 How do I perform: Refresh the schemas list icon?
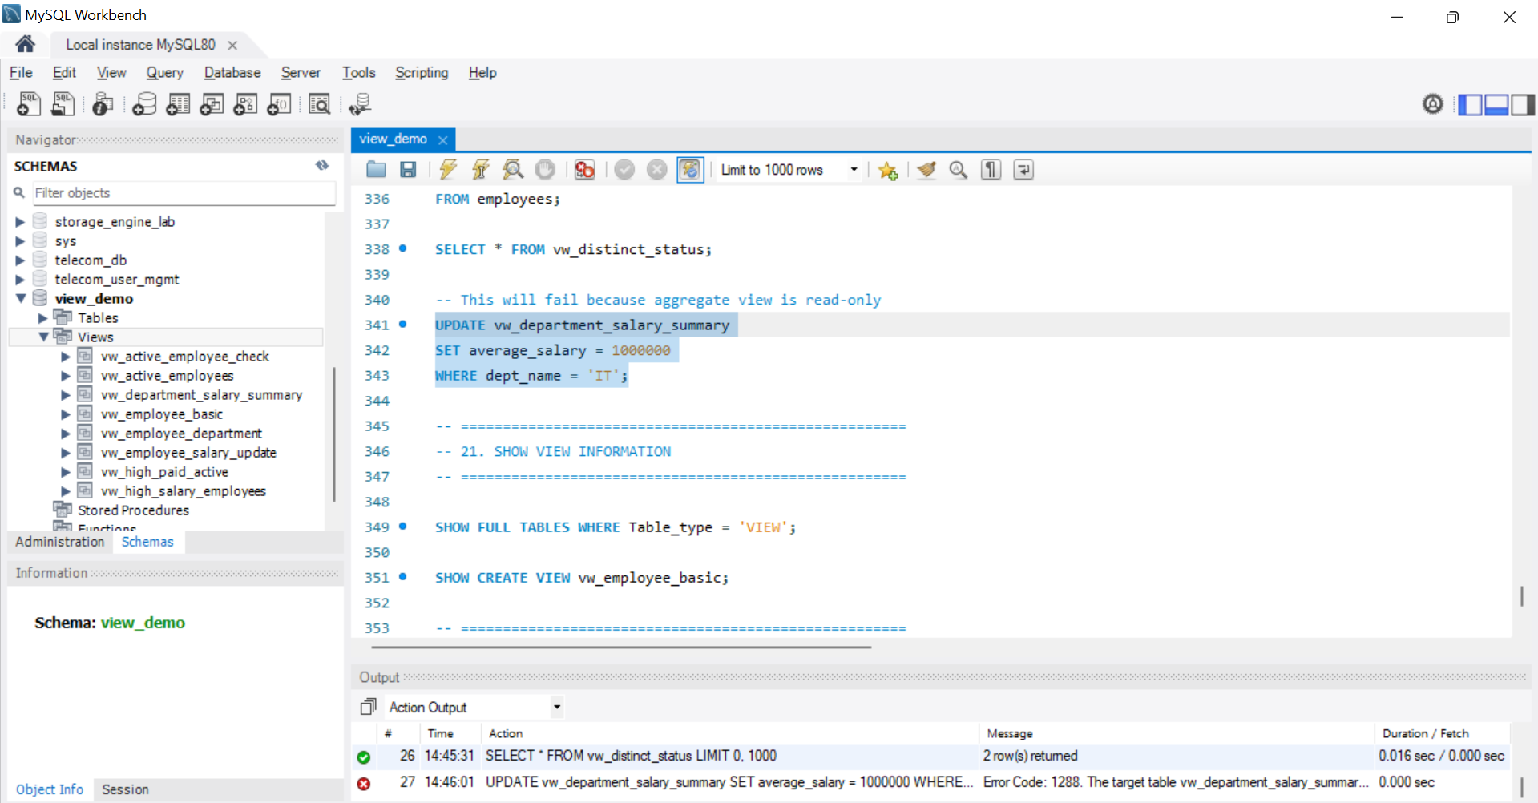322,166
